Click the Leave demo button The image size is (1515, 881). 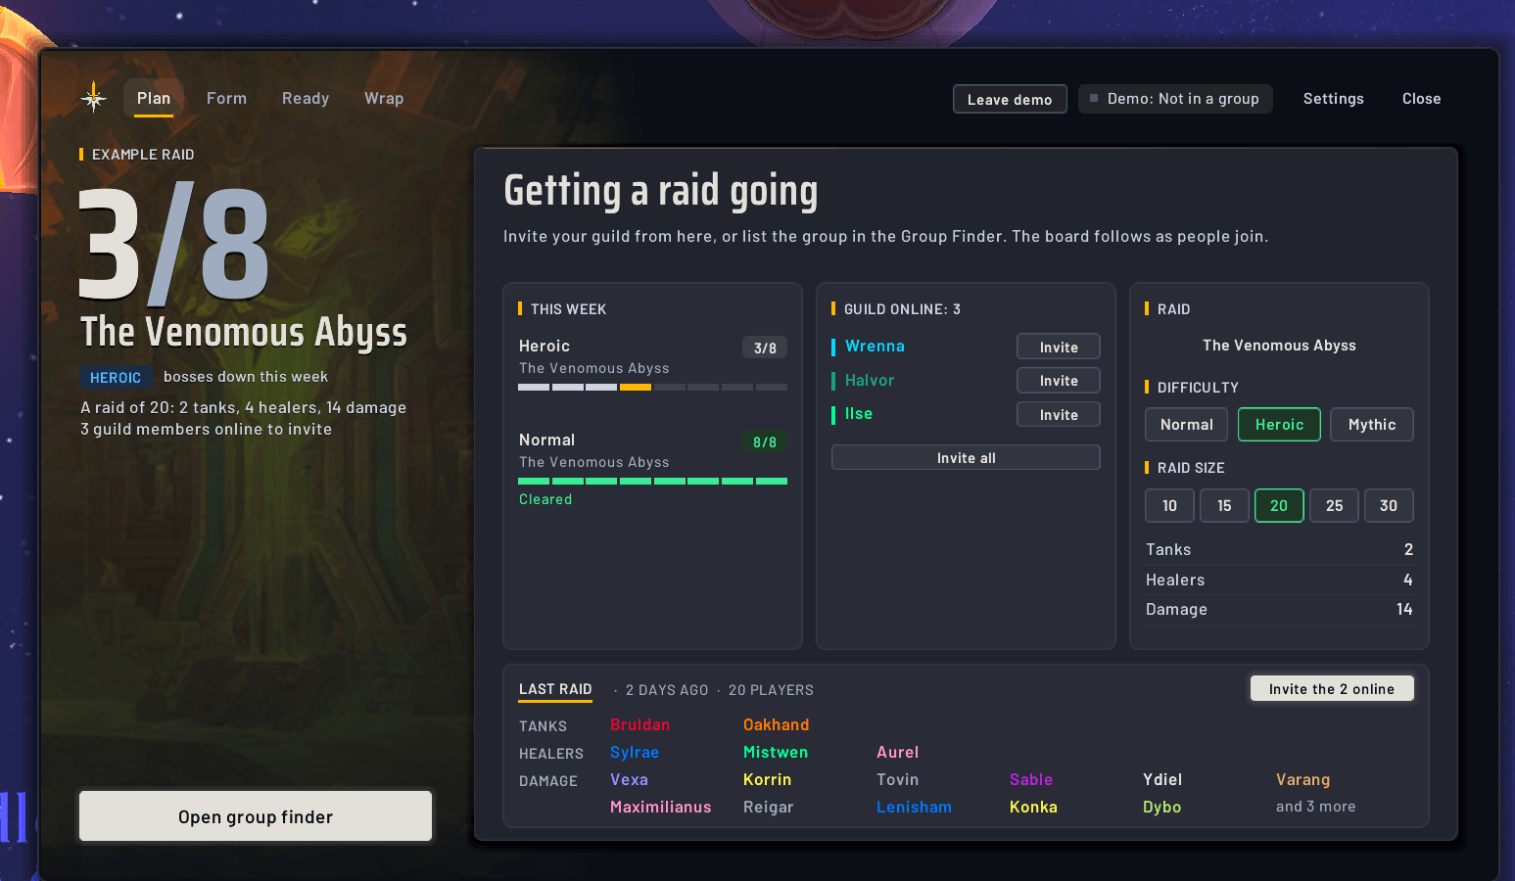1010,99
